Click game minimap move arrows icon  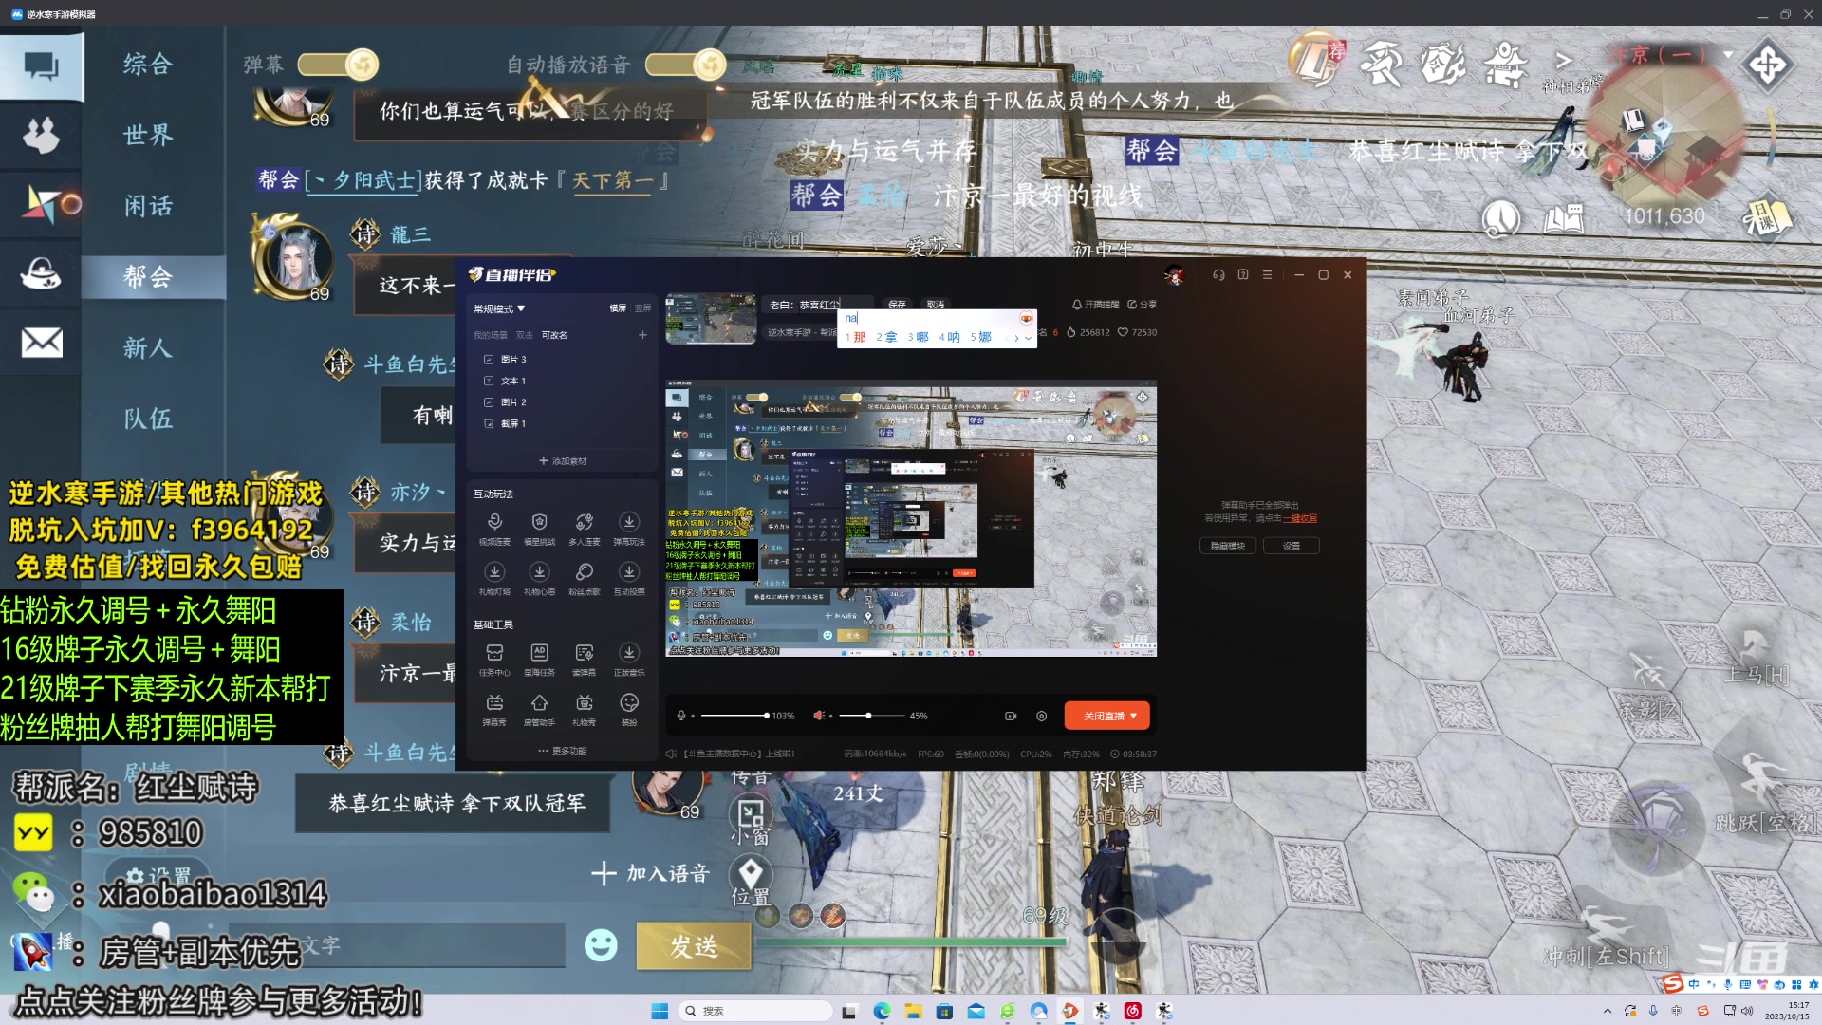(x=1767, y=65)
